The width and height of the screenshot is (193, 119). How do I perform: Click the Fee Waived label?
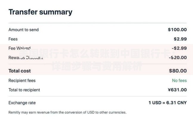pyautogui.click(x=19, y=48)
